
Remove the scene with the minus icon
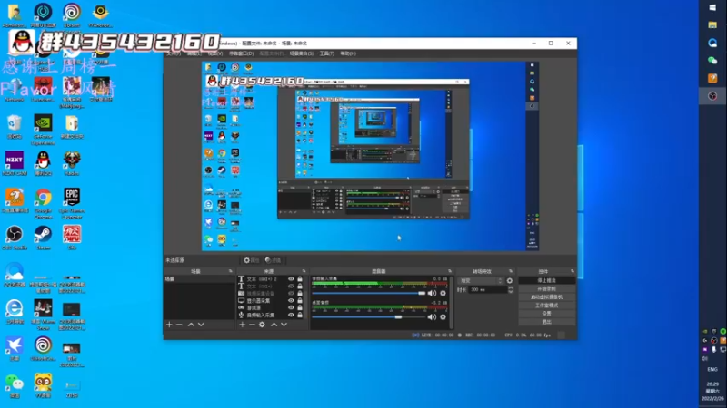tap(179, 325)
